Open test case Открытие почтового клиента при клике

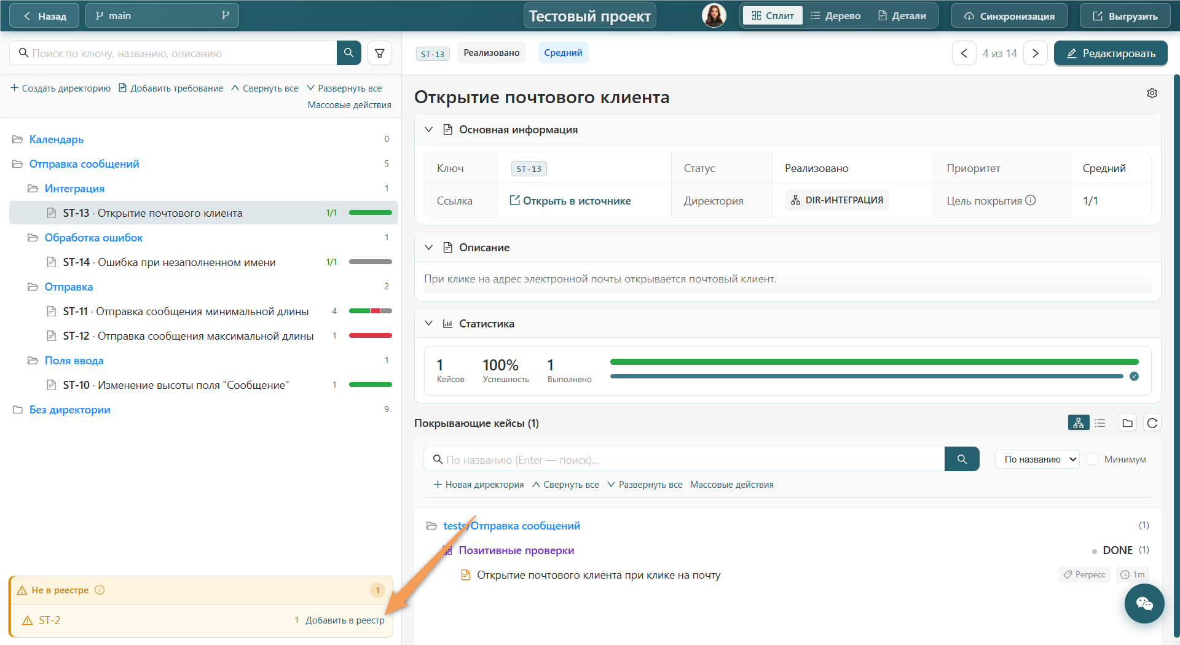click(x=599, y=575)
